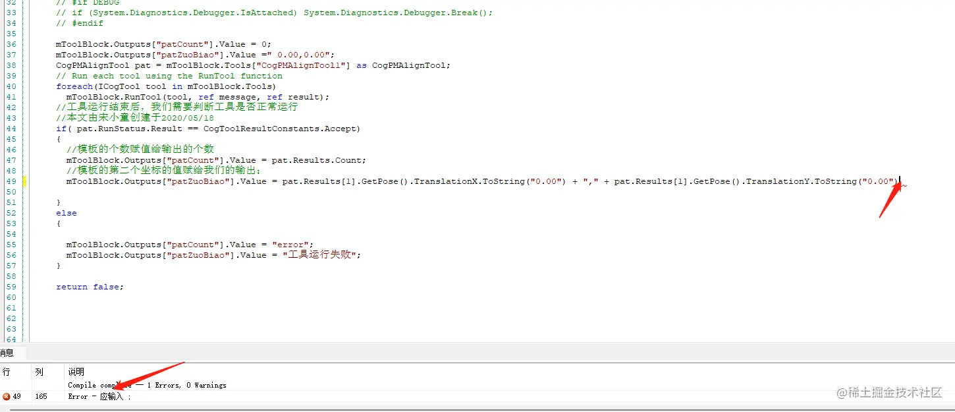Viewport: 955px width, 412px height.
Task: Click the 'else' keyword on line 52
Action: pyautogui.click(x=67, y=213)
